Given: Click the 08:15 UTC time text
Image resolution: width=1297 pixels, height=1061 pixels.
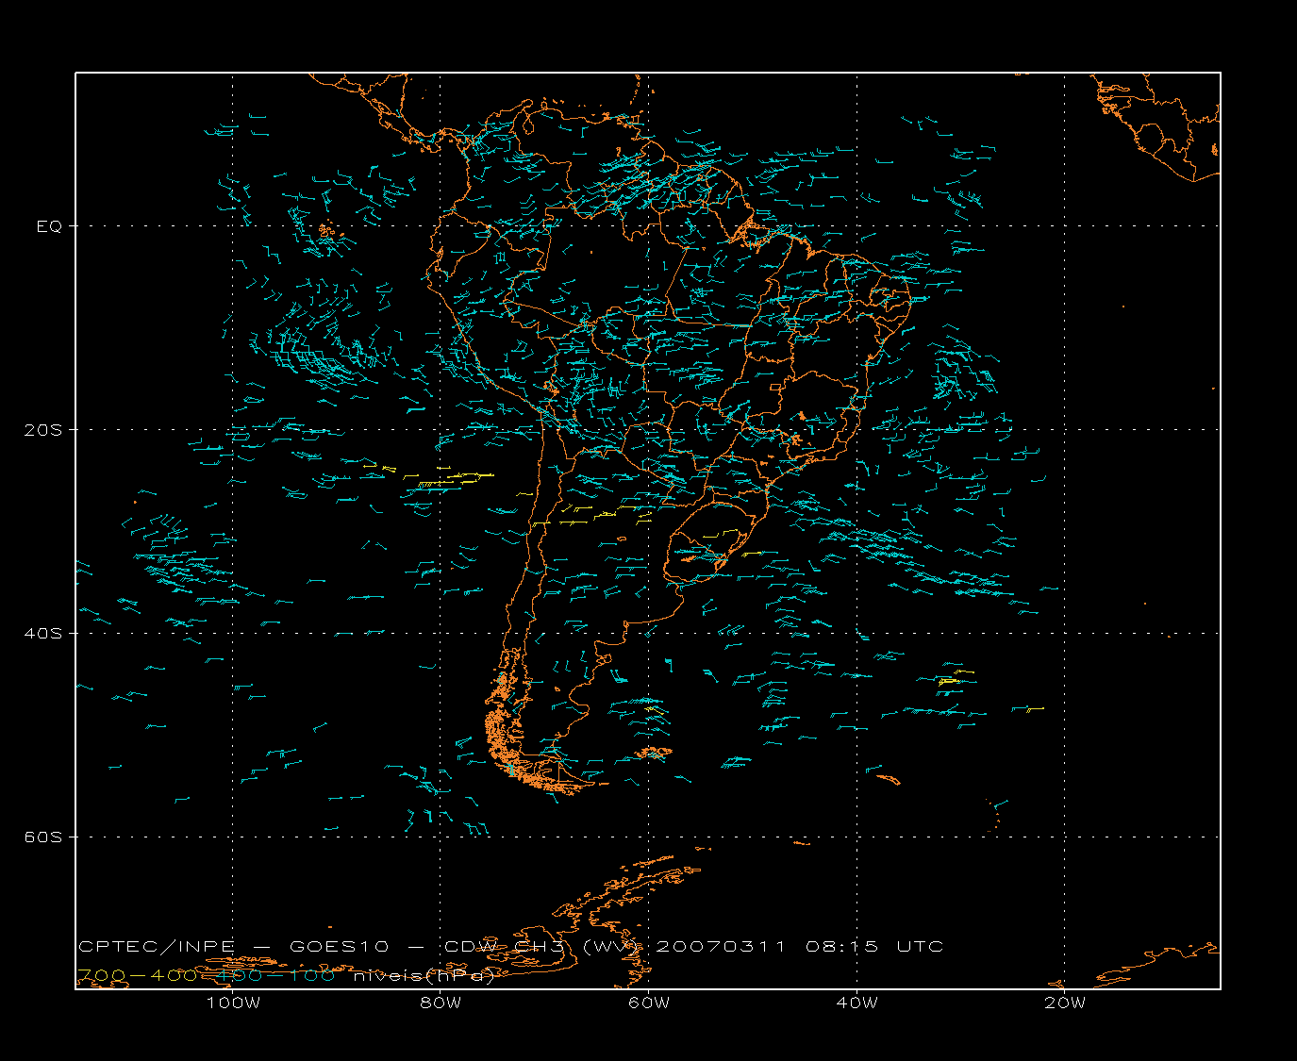Looking at the screenshot, I should [x=874, y=947].
